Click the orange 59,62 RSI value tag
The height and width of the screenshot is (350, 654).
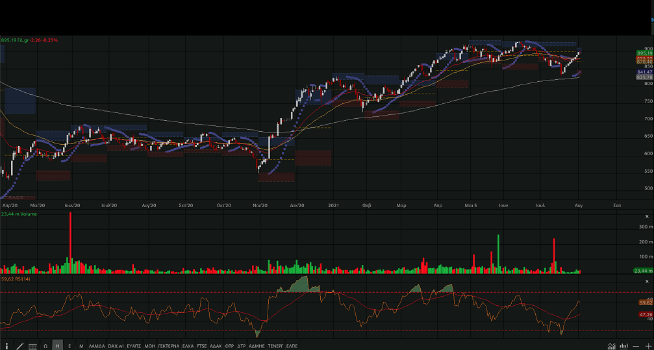pyautogui.click(x=646, y=303)
